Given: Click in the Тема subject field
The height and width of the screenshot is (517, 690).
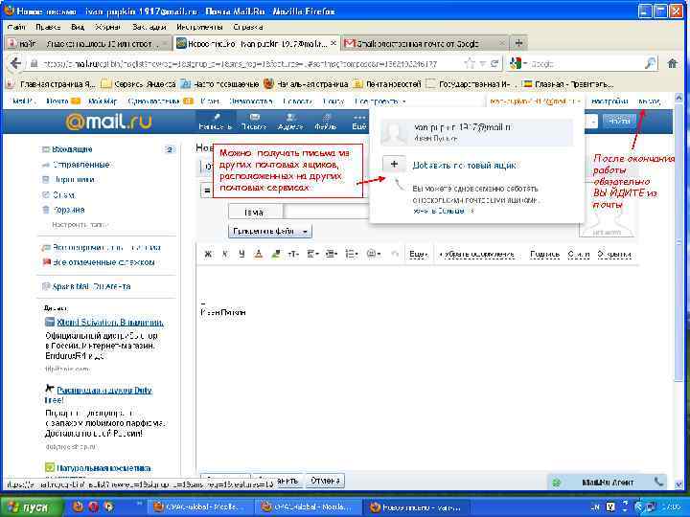Looking at the screenshot, I should point(326,212).
